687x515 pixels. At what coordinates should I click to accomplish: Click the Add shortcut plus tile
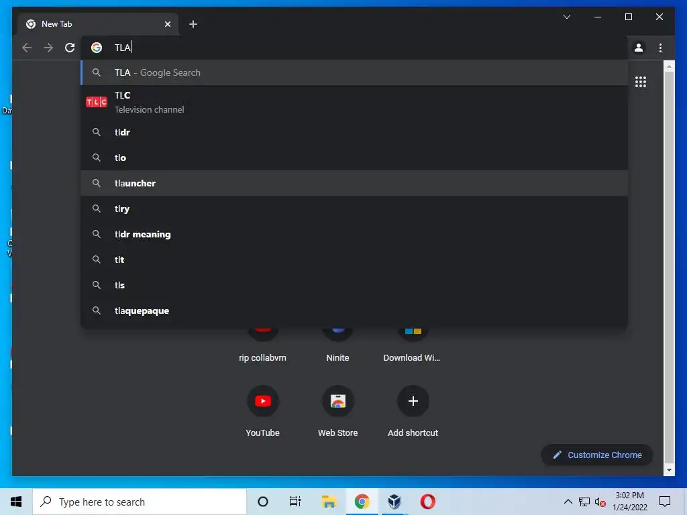click(x=413, y=411)
